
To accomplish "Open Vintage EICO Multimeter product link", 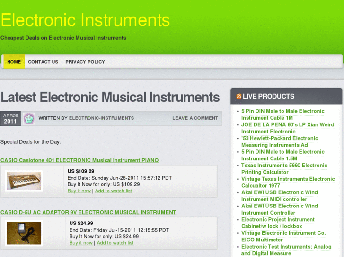I will point(283,236).
